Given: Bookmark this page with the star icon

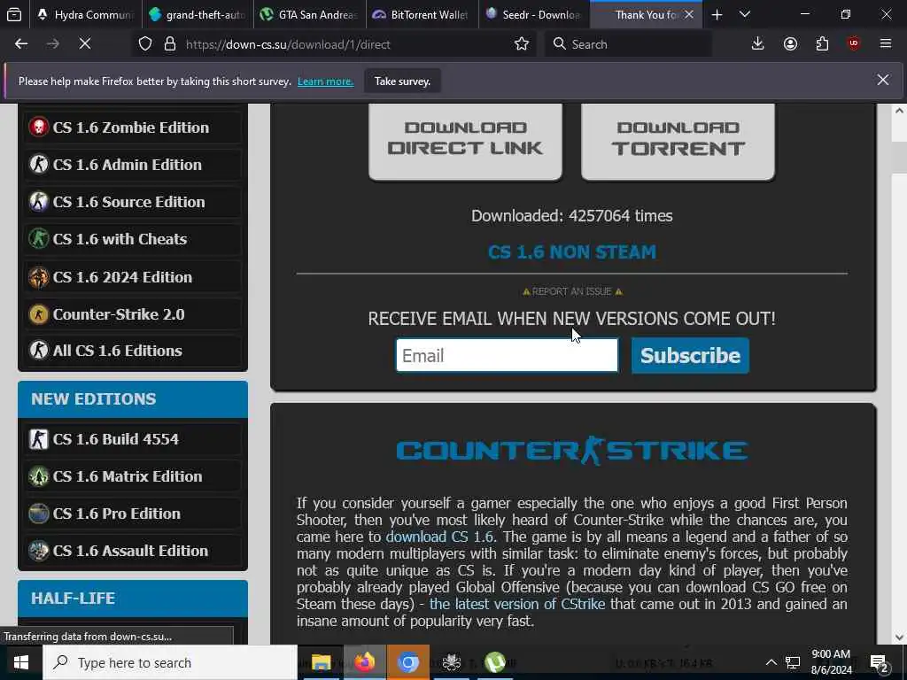Looking at the screenshot, I should pos(521,44).
